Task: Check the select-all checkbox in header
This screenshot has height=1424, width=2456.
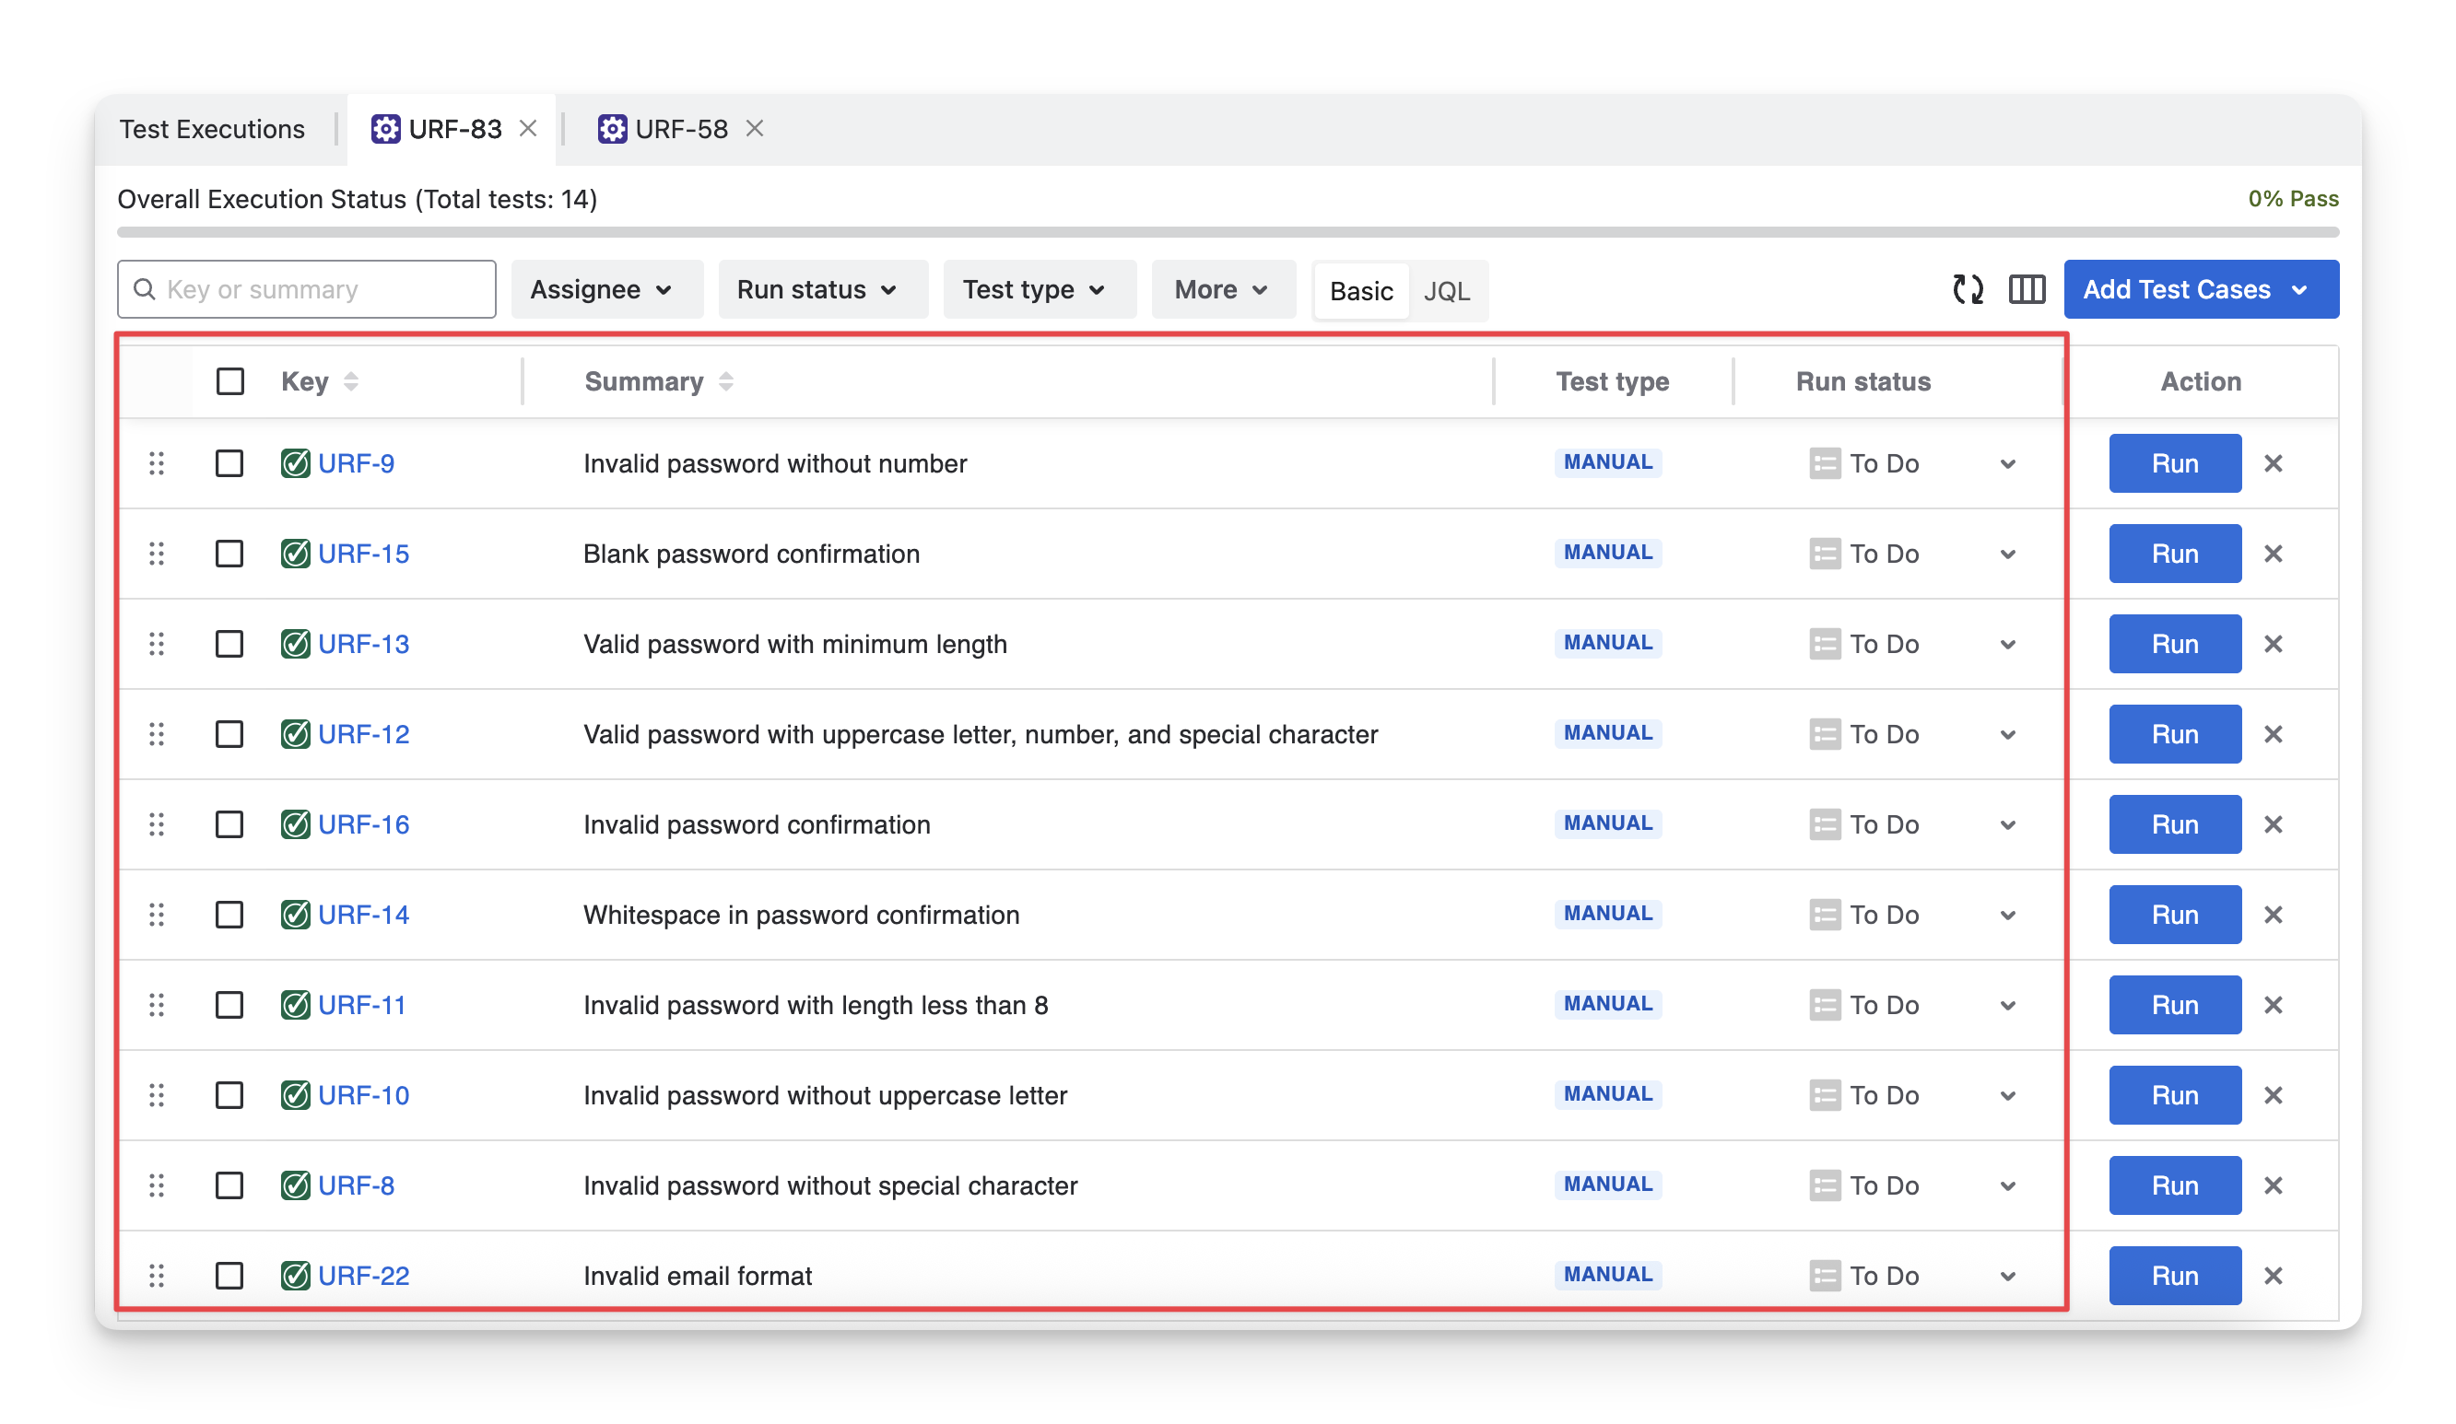Action: [x=230, y=382]
